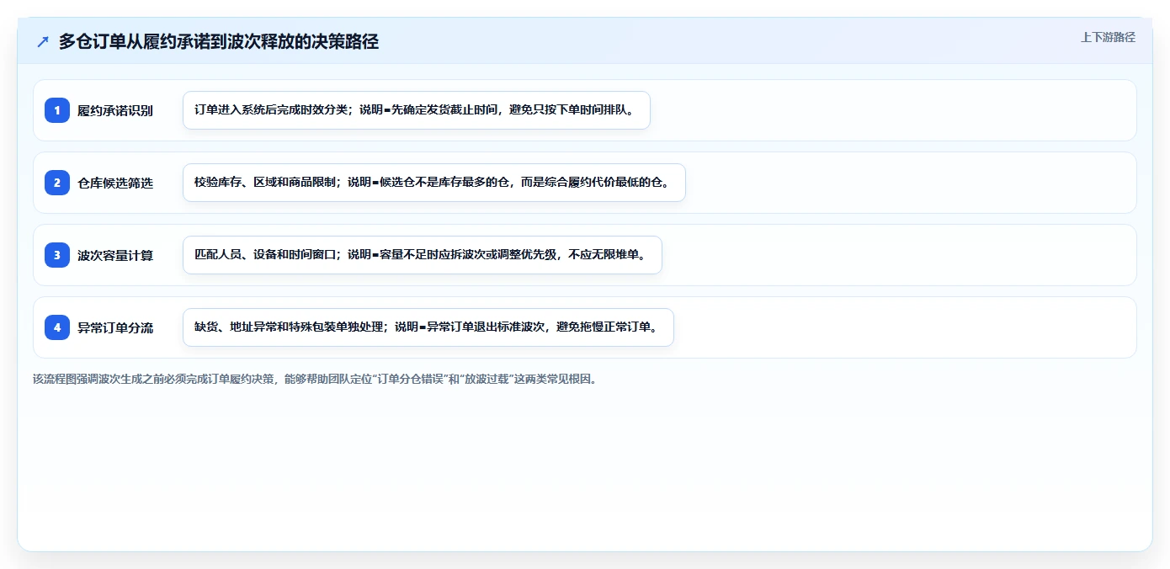Click the arrow icon beside the title
1170x569 pixels.
(x=43, y=42)
